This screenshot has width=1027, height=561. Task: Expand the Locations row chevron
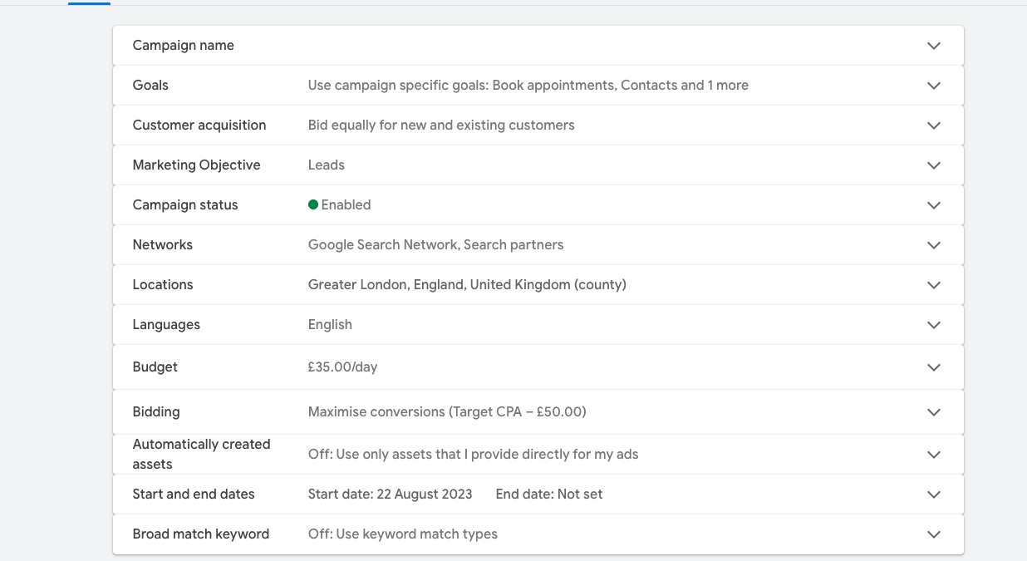[x=934, y=285]
